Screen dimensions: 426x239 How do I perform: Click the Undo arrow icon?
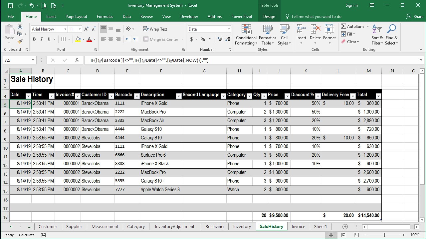coord(32,5)
